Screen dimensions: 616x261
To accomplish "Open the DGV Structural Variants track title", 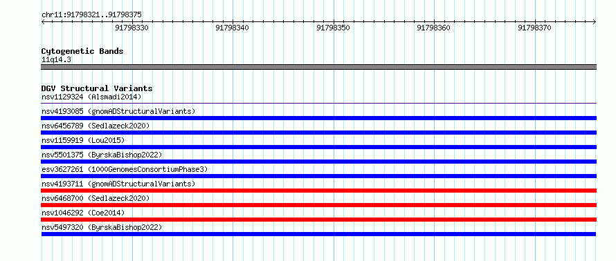I will point(97,88).
